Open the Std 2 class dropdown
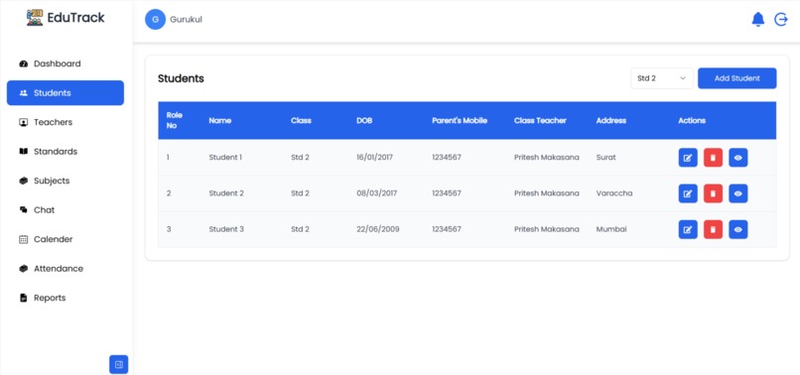Image resolution: width=800 pixels, height=375 pixels. [x=662, y=78]
